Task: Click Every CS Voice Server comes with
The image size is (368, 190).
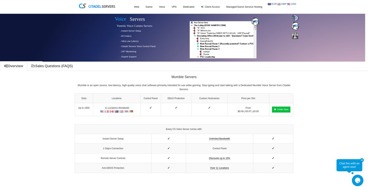Action: (184, 129)
